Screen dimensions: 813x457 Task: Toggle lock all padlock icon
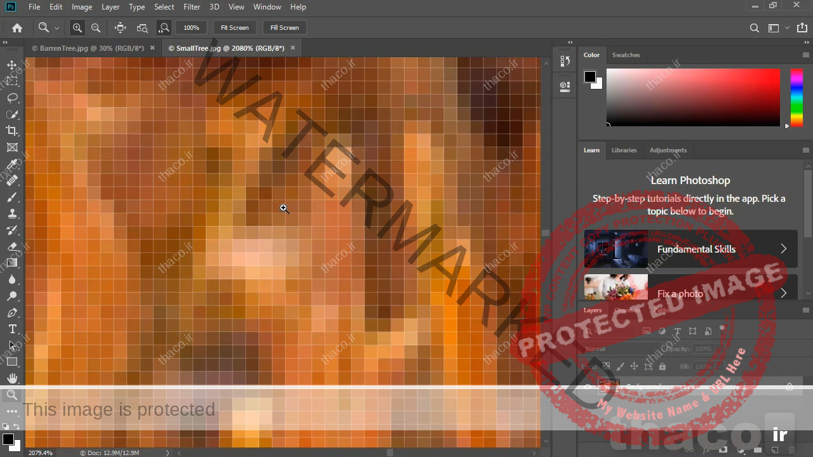[x=662, y=366]
